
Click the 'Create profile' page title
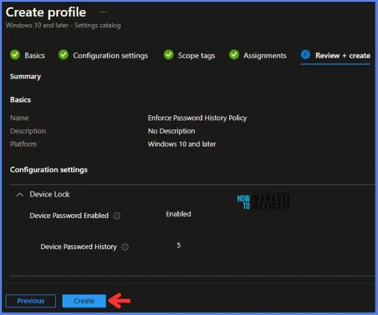[x=46, y=12]
